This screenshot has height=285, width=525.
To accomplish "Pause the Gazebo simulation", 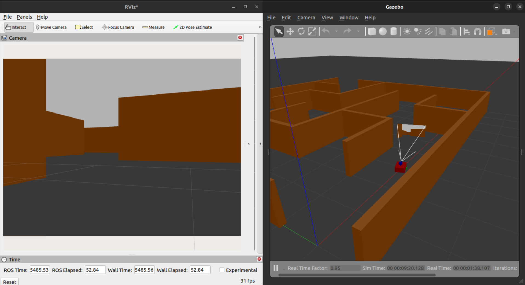I will coord(276,268).
